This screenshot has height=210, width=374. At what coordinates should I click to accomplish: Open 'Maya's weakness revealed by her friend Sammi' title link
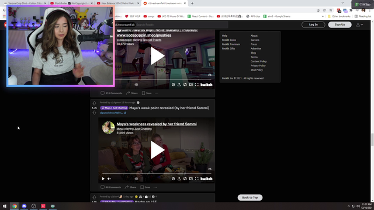tap(157, 124)
